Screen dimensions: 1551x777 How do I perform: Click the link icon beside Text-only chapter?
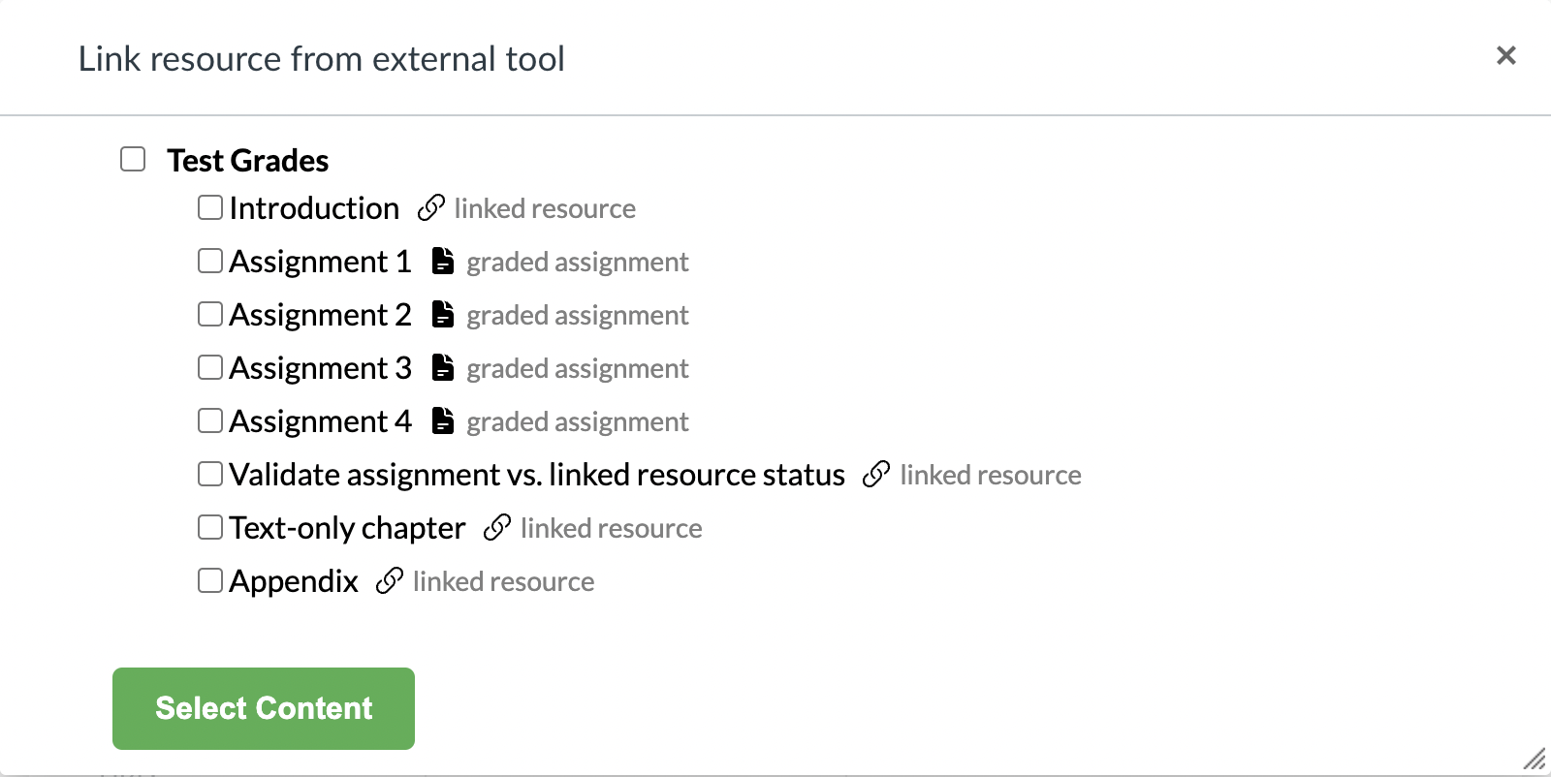[x=497, y=528]
